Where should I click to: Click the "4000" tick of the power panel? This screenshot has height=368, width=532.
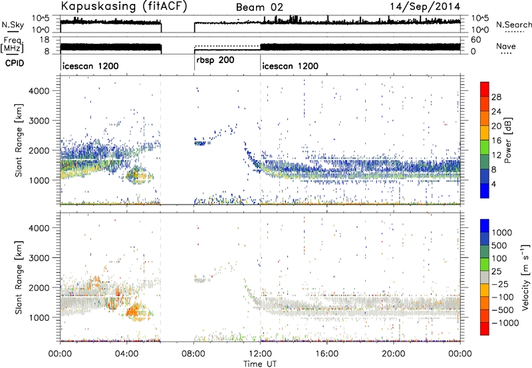39,91
